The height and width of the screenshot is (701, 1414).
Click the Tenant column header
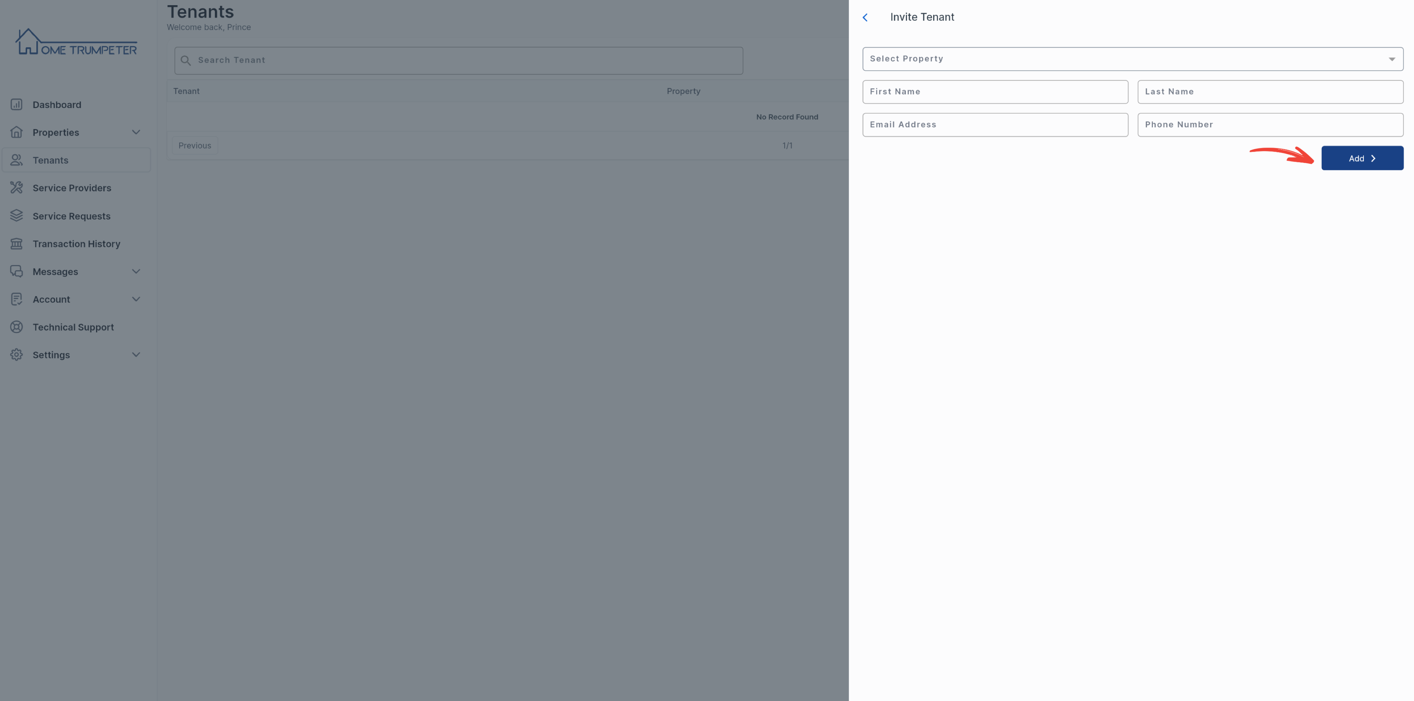(x=187, y=91)
